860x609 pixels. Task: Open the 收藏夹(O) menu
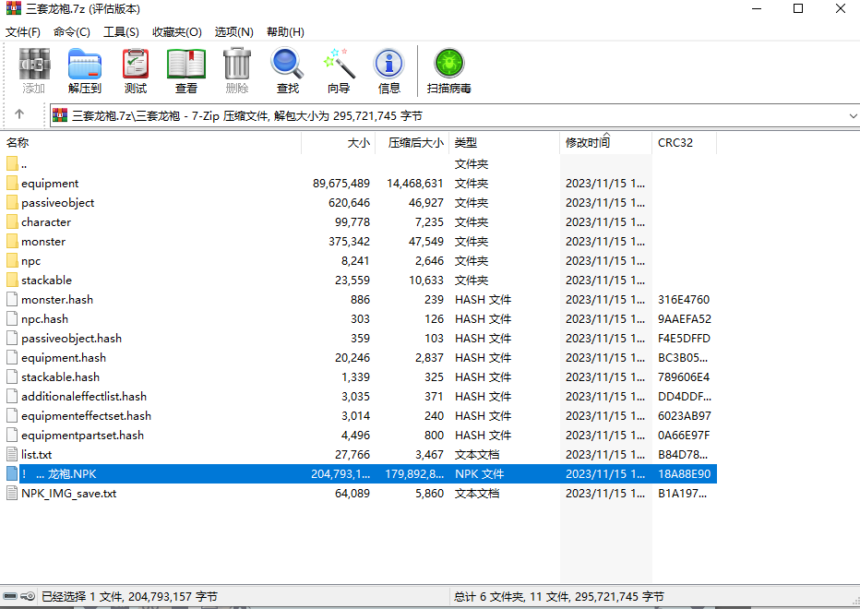pos(177,31)
